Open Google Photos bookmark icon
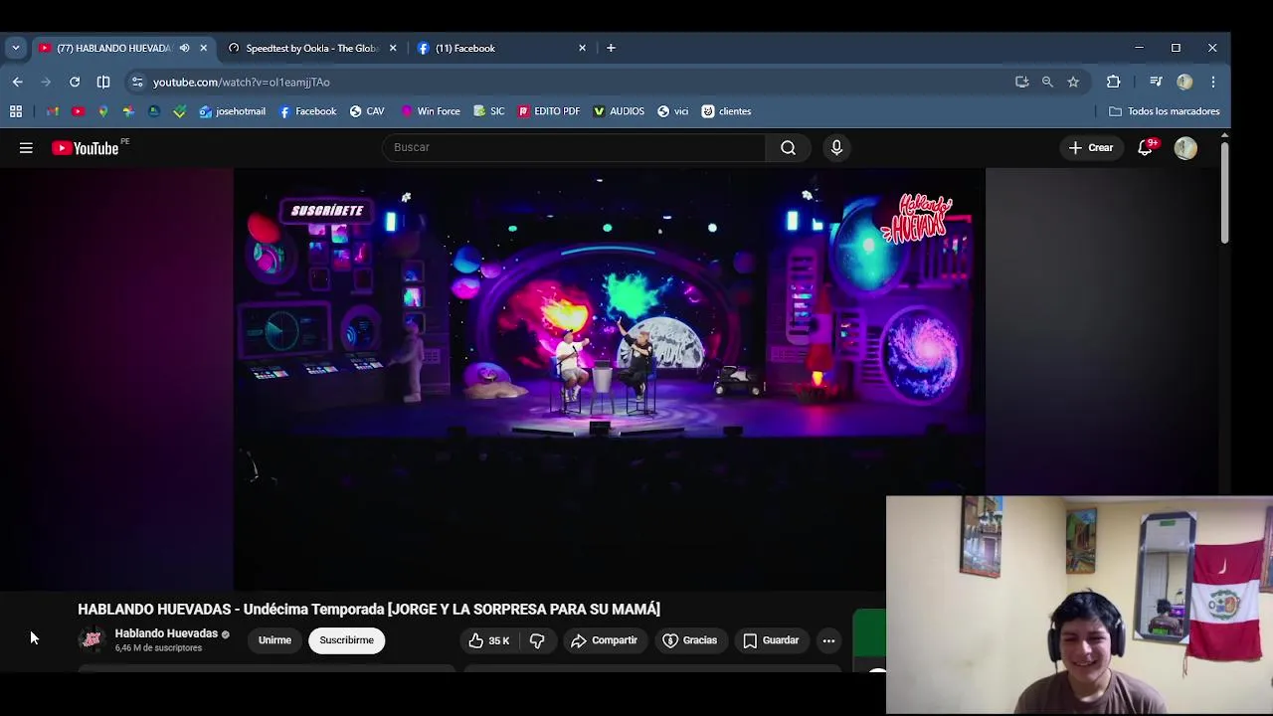This screenshot has width=1273, height=716. [128, 111]
